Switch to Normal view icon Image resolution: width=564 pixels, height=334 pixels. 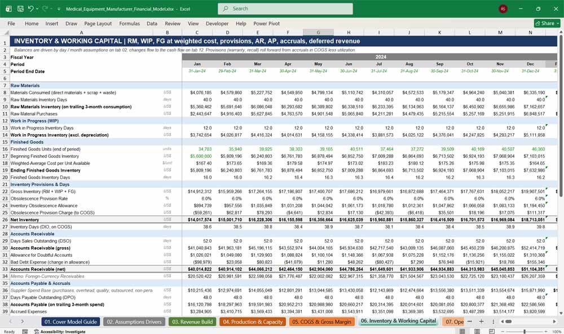[462, 331]
